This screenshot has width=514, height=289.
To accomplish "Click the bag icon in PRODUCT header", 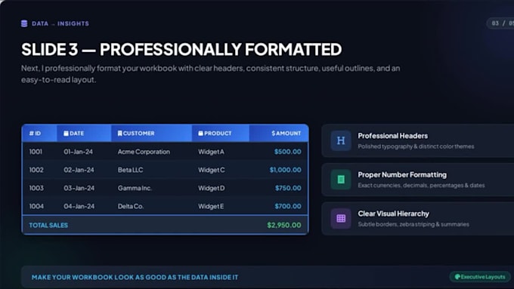I will (200, 134).
